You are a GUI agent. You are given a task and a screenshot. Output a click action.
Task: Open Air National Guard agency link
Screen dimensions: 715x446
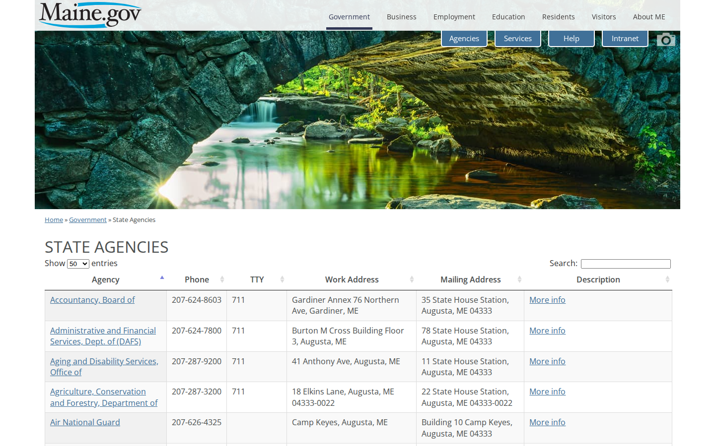pos(85,422)
